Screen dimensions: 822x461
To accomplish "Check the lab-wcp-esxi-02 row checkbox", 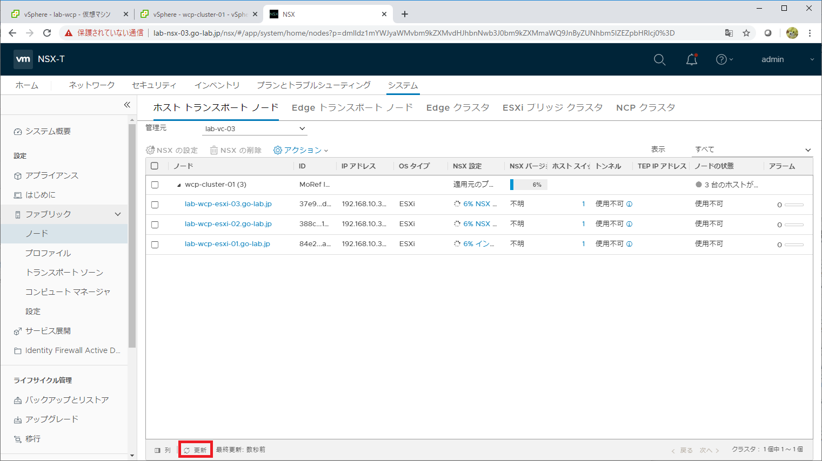I will pyautogui.click(x=155, y=225).
